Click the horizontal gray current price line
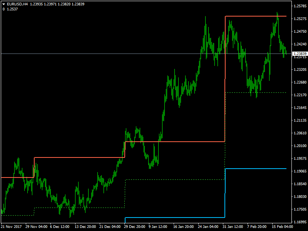 point(96,54)
